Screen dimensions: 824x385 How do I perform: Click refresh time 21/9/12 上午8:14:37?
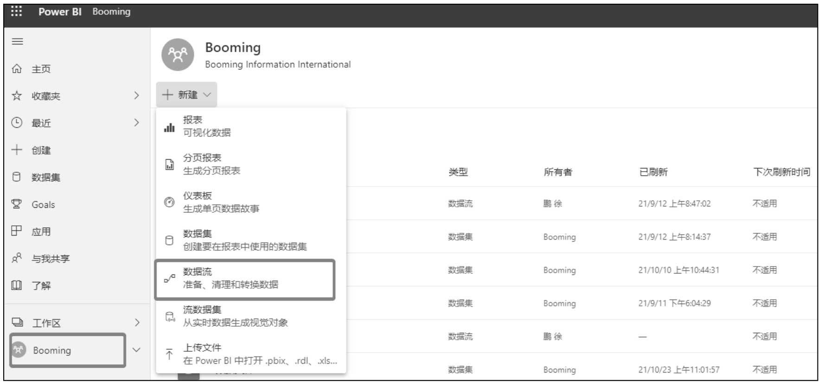point(674,237)
